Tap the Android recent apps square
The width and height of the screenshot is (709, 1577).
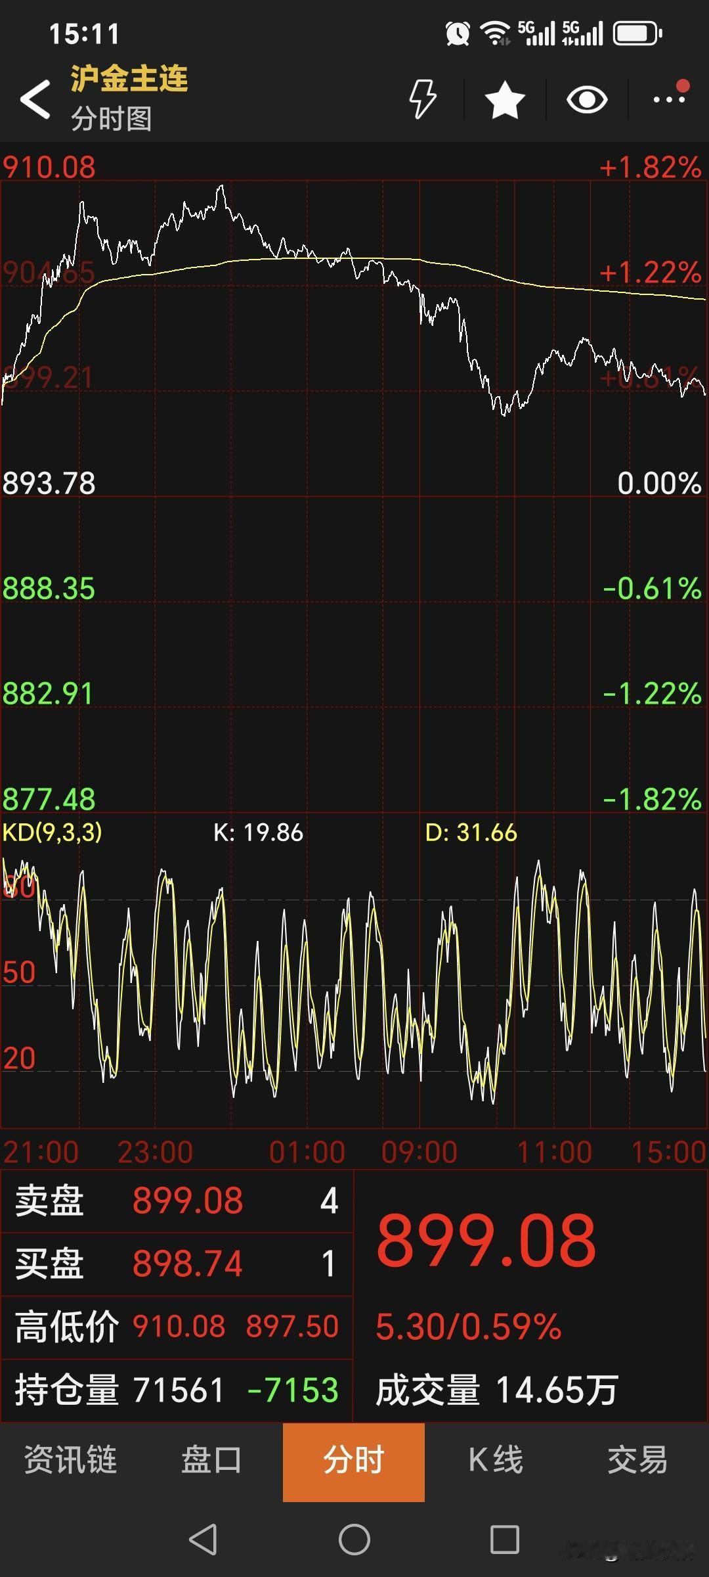pos(505,1539)
